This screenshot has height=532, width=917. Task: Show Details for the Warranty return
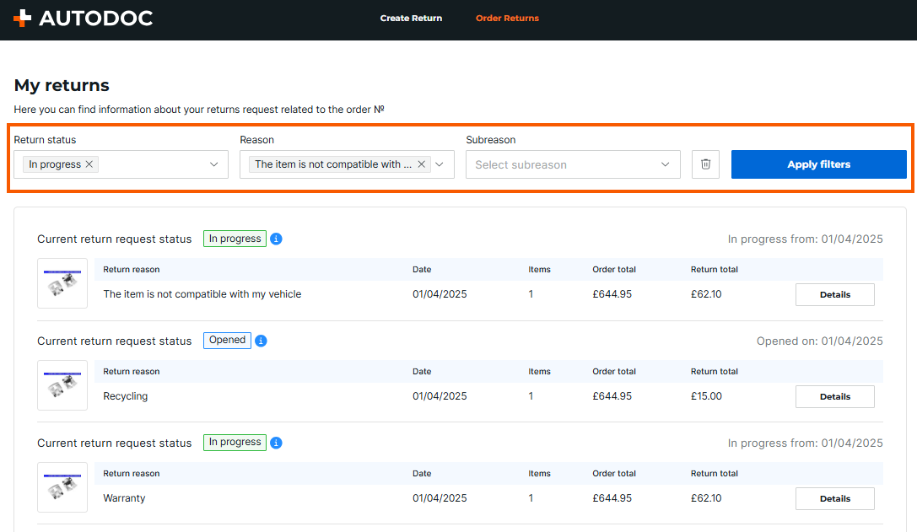(x=834, y=498)
